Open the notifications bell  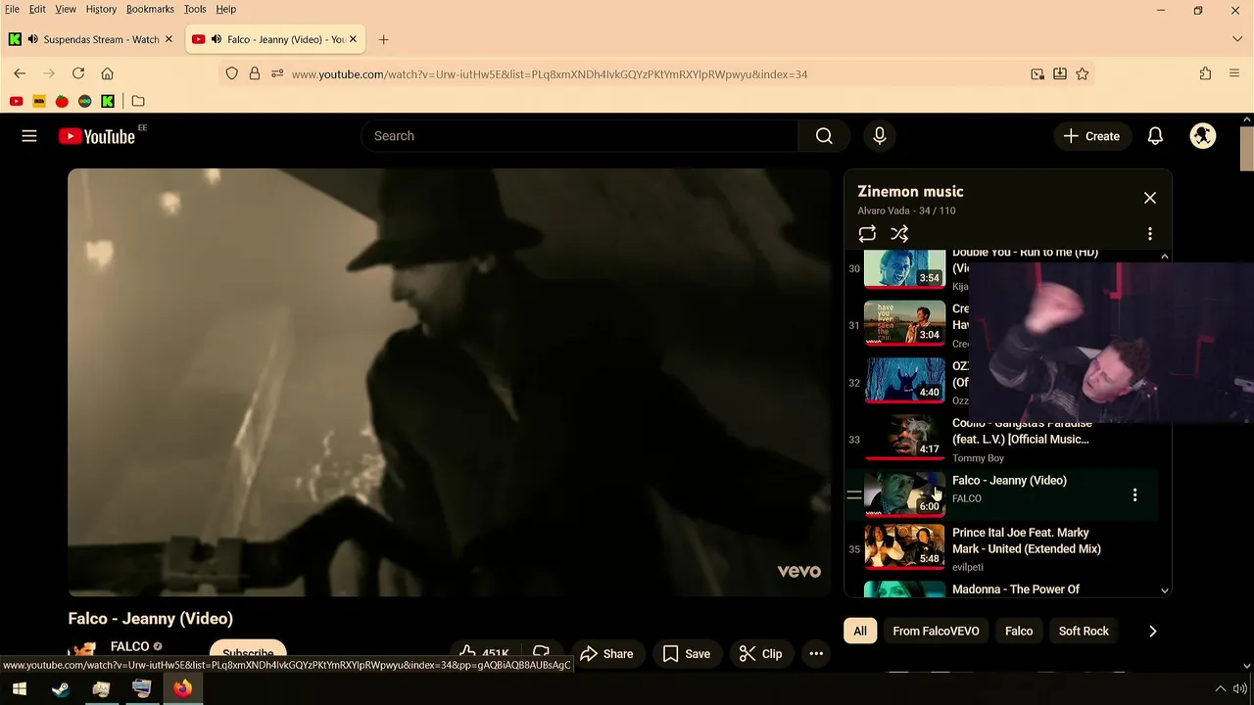pos(1155,136)
